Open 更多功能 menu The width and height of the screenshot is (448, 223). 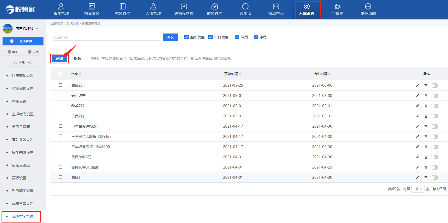(x=368, y=9)
